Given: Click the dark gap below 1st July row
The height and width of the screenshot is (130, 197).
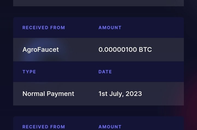Looking at the screenshot, I should click(x=99, y=111).
